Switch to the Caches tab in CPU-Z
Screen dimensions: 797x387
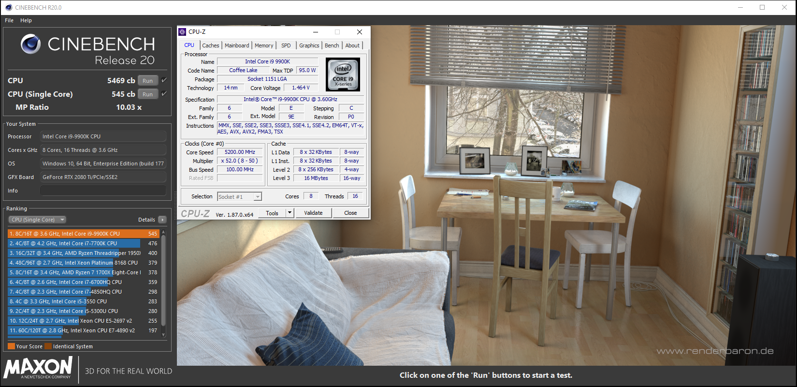coord(211,45)
